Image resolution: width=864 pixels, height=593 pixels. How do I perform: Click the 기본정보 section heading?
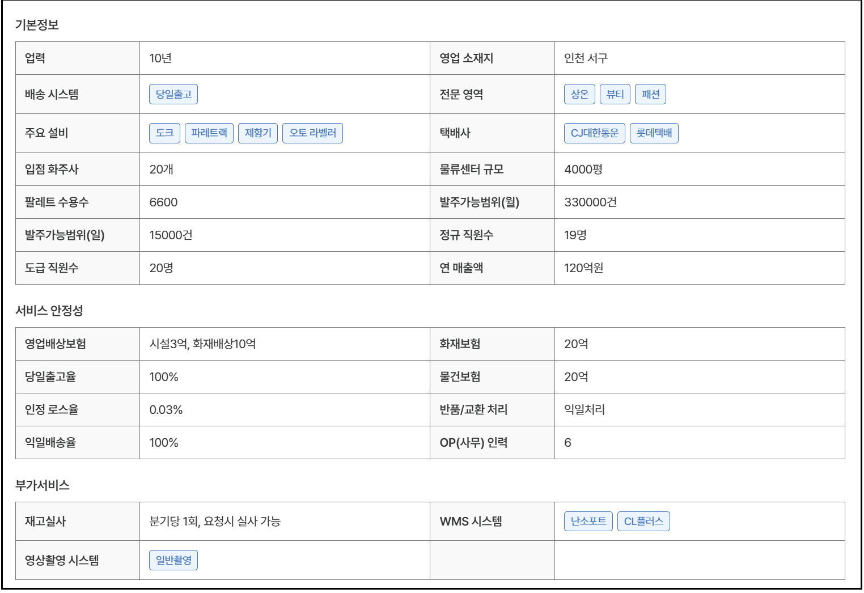pos(37,25)
